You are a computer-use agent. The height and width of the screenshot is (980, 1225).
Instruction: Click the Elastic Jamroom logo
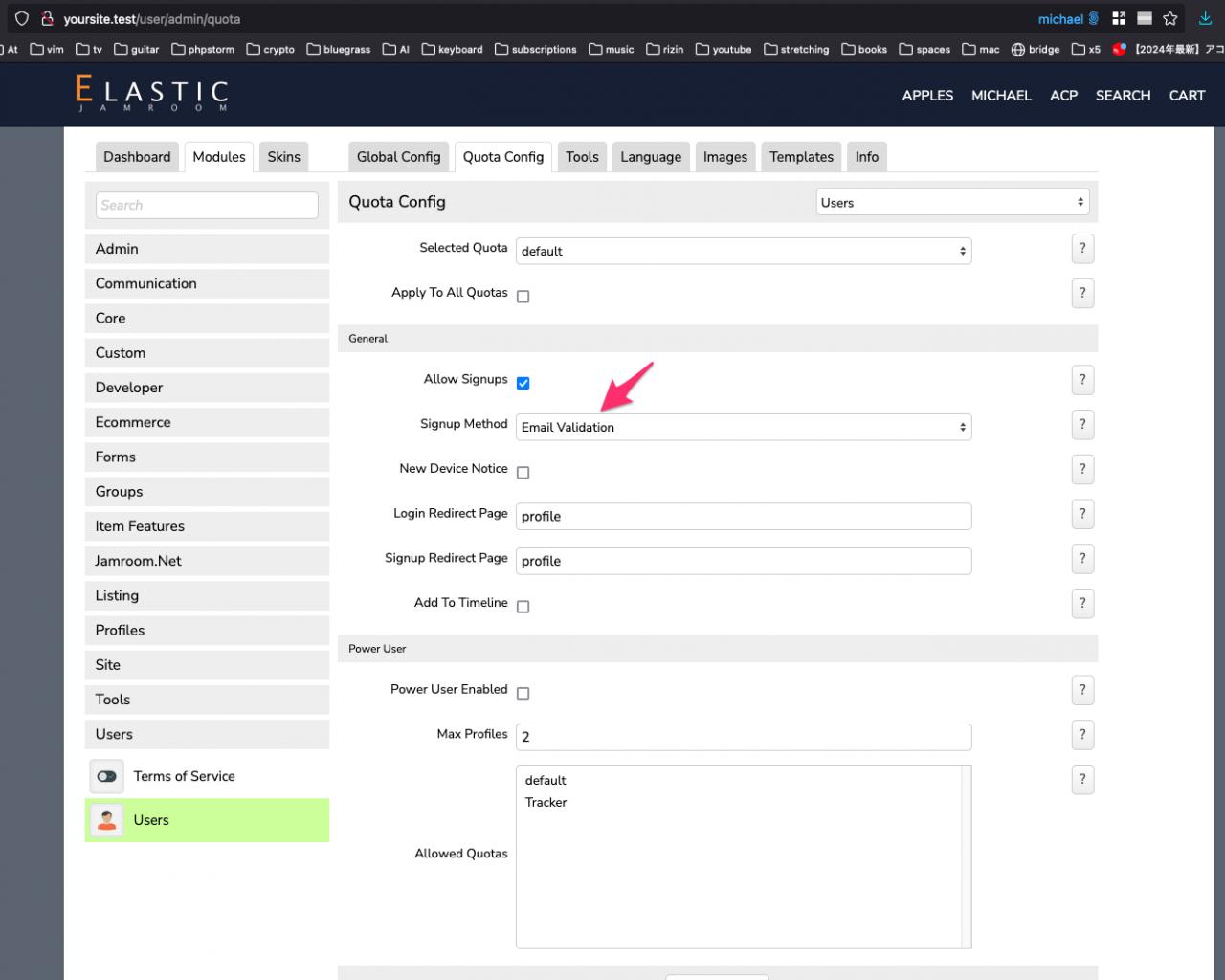pos(152,94)
